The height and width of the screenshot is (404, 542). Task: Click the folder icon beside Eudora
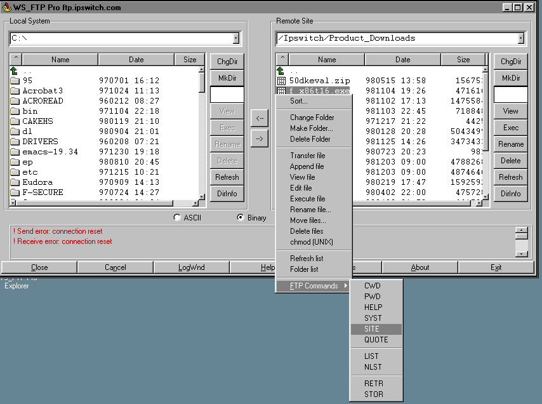[x=15, y=182]
